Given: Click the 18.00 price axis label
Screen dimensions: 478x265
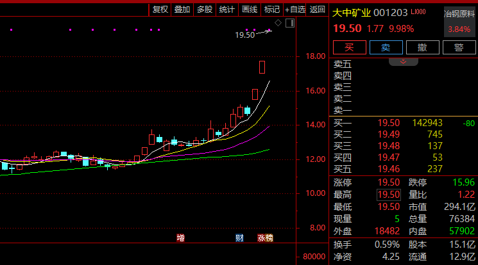Looking at the screenshot, I should pyautogui.click(x=316, y=56).
